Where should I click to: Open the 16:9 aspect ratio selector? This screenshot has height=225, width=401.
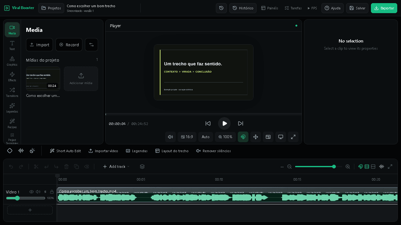[187, 137]
